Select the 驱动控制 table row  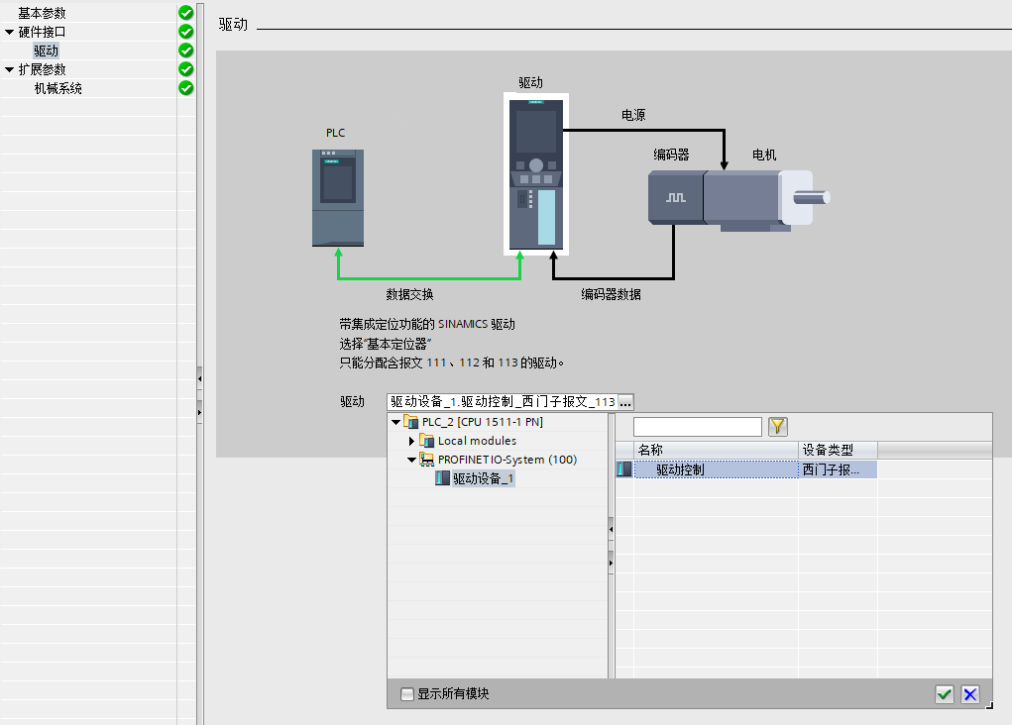[x=746, y=468]
